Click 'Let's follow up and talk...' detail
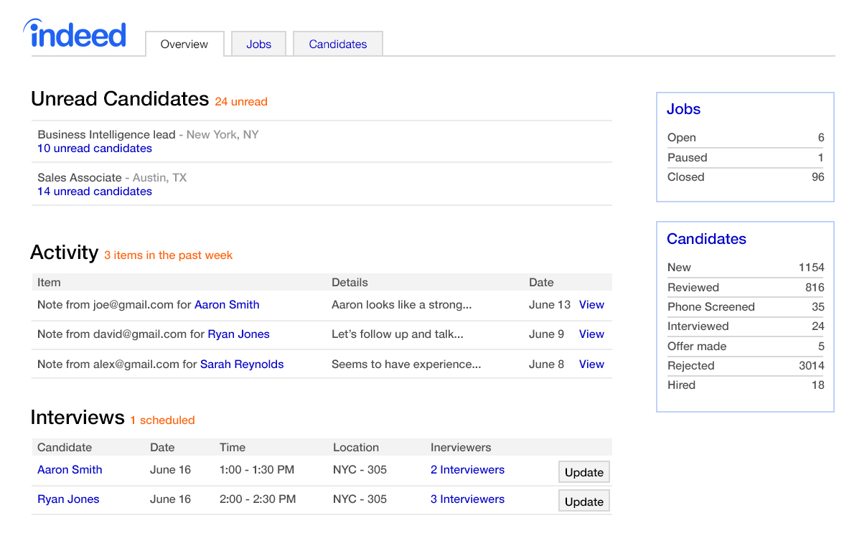867x551 pixels. tap(398, 334)
